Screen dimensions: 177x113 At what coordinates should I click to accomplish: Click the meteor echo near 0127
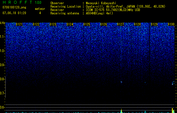(121, 82)
